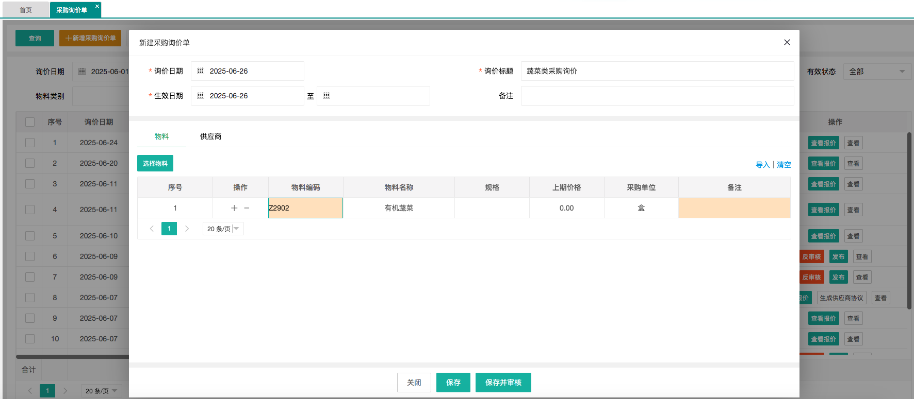The height and width of the screenshot is (399, 914).
Task: Close the 新建采购询价单 dialog with X
Action: tap(787, 42)
